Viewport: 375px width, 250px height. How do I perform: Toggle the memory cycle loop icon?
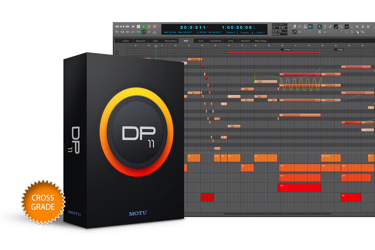coord(127,32)
